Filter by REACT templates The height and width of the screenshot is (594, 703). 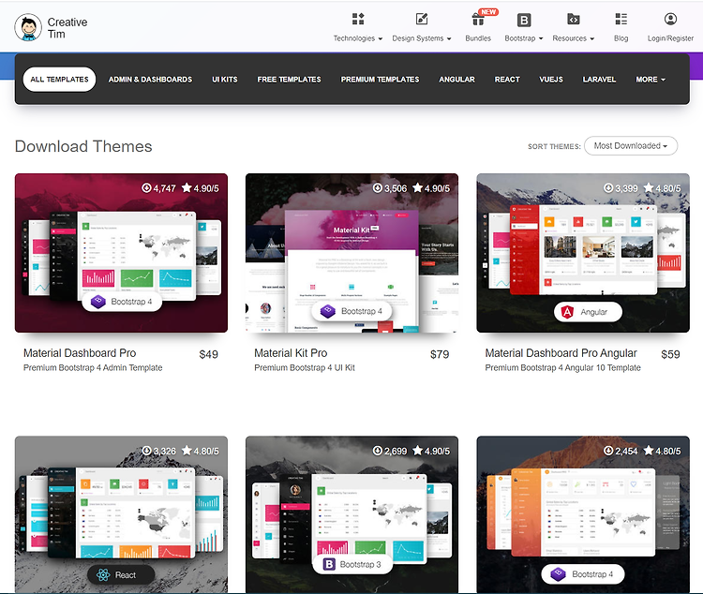[507, 80]
